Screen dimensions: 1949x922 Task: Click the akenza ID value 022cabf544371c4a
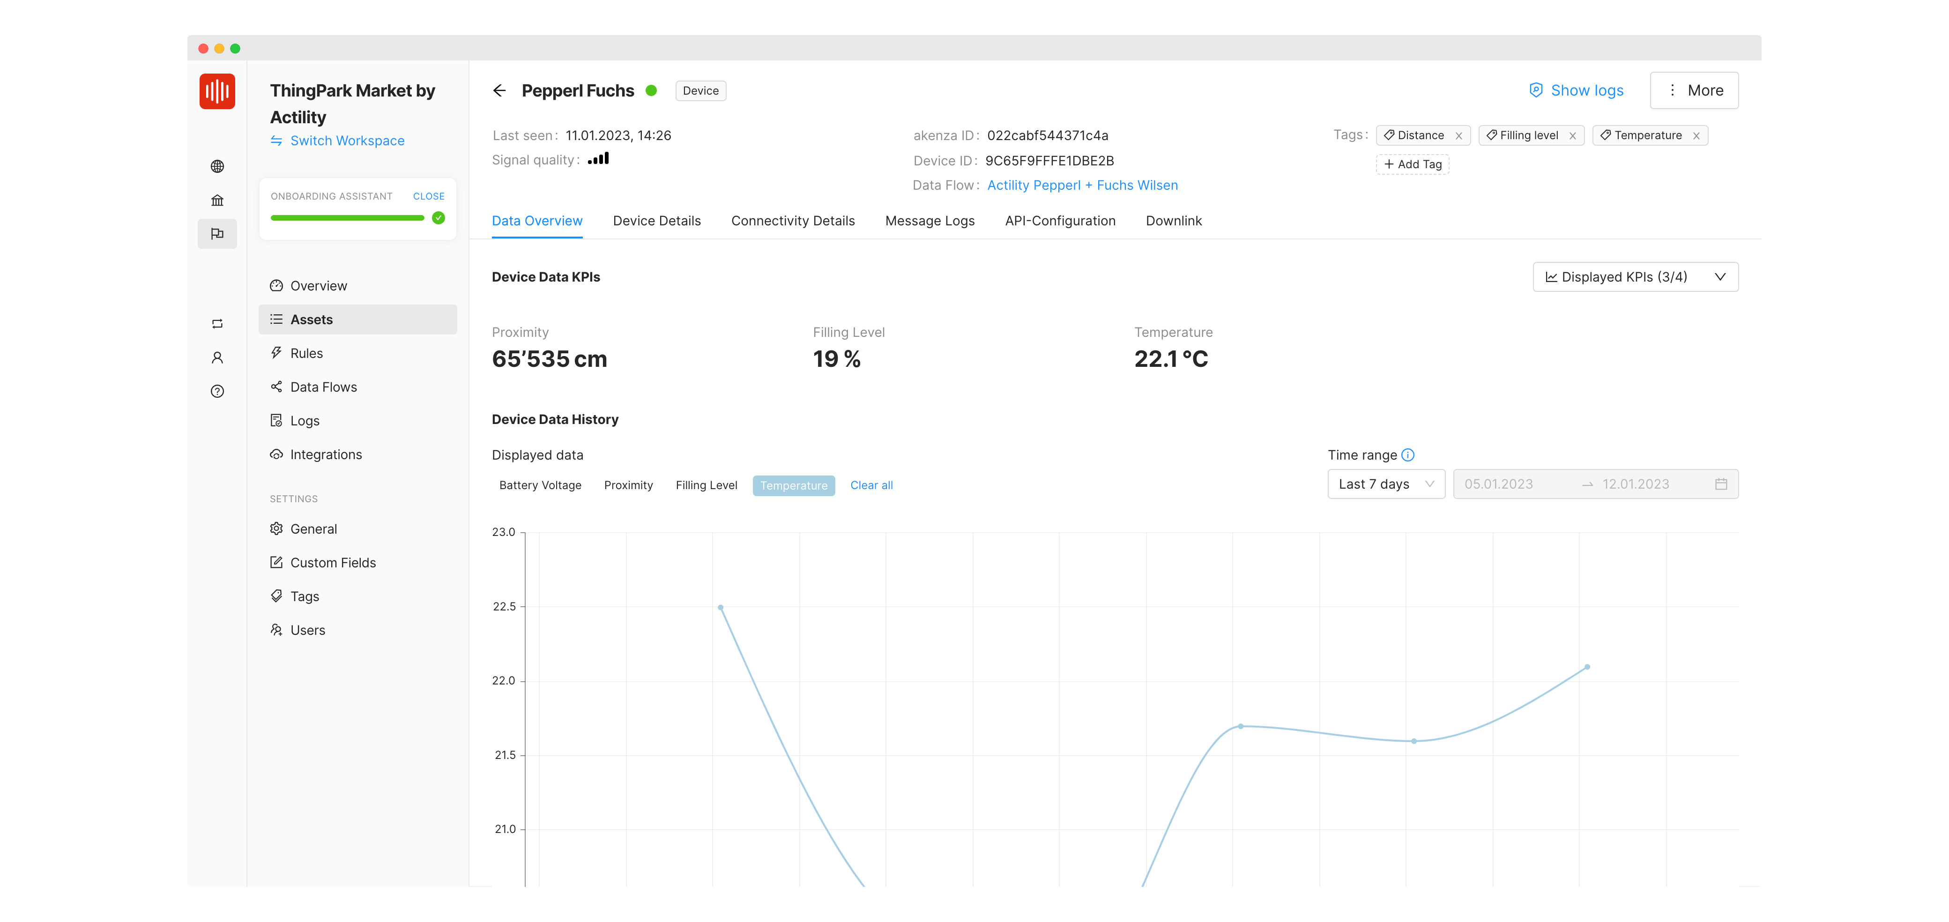point(1047,135)
